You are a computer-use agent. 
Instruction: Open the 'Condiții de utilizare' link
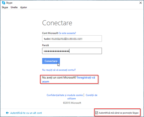[x=91, y=95]
